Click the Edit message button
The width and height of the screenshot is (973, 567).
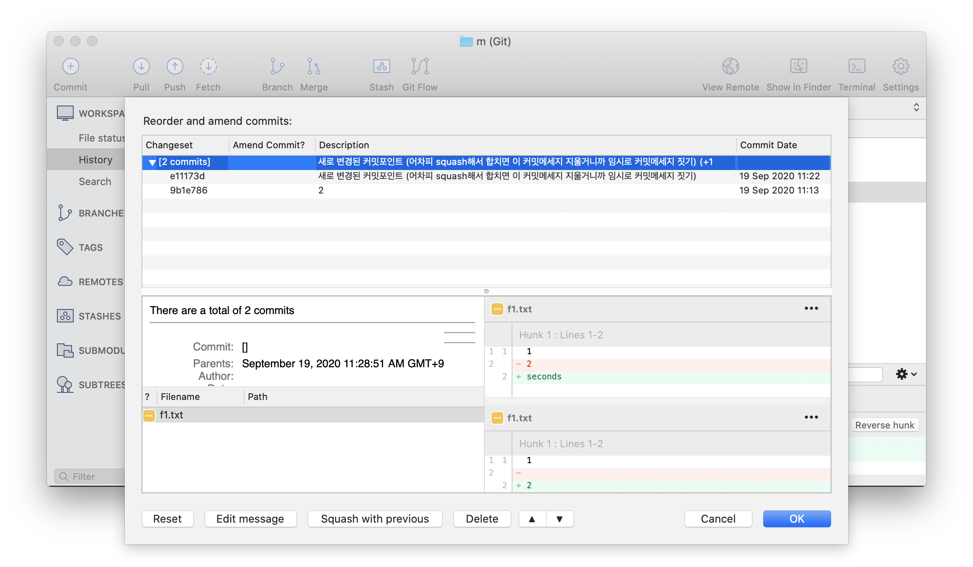point(250,519)
